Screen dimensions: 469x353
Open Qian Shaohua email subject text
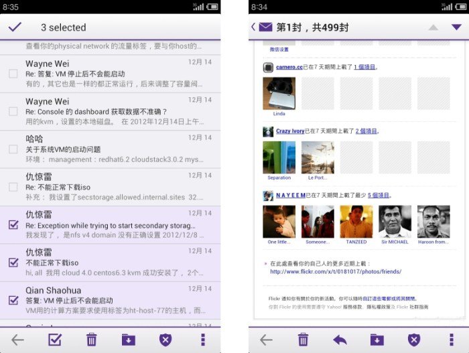[x=70, y=301]
